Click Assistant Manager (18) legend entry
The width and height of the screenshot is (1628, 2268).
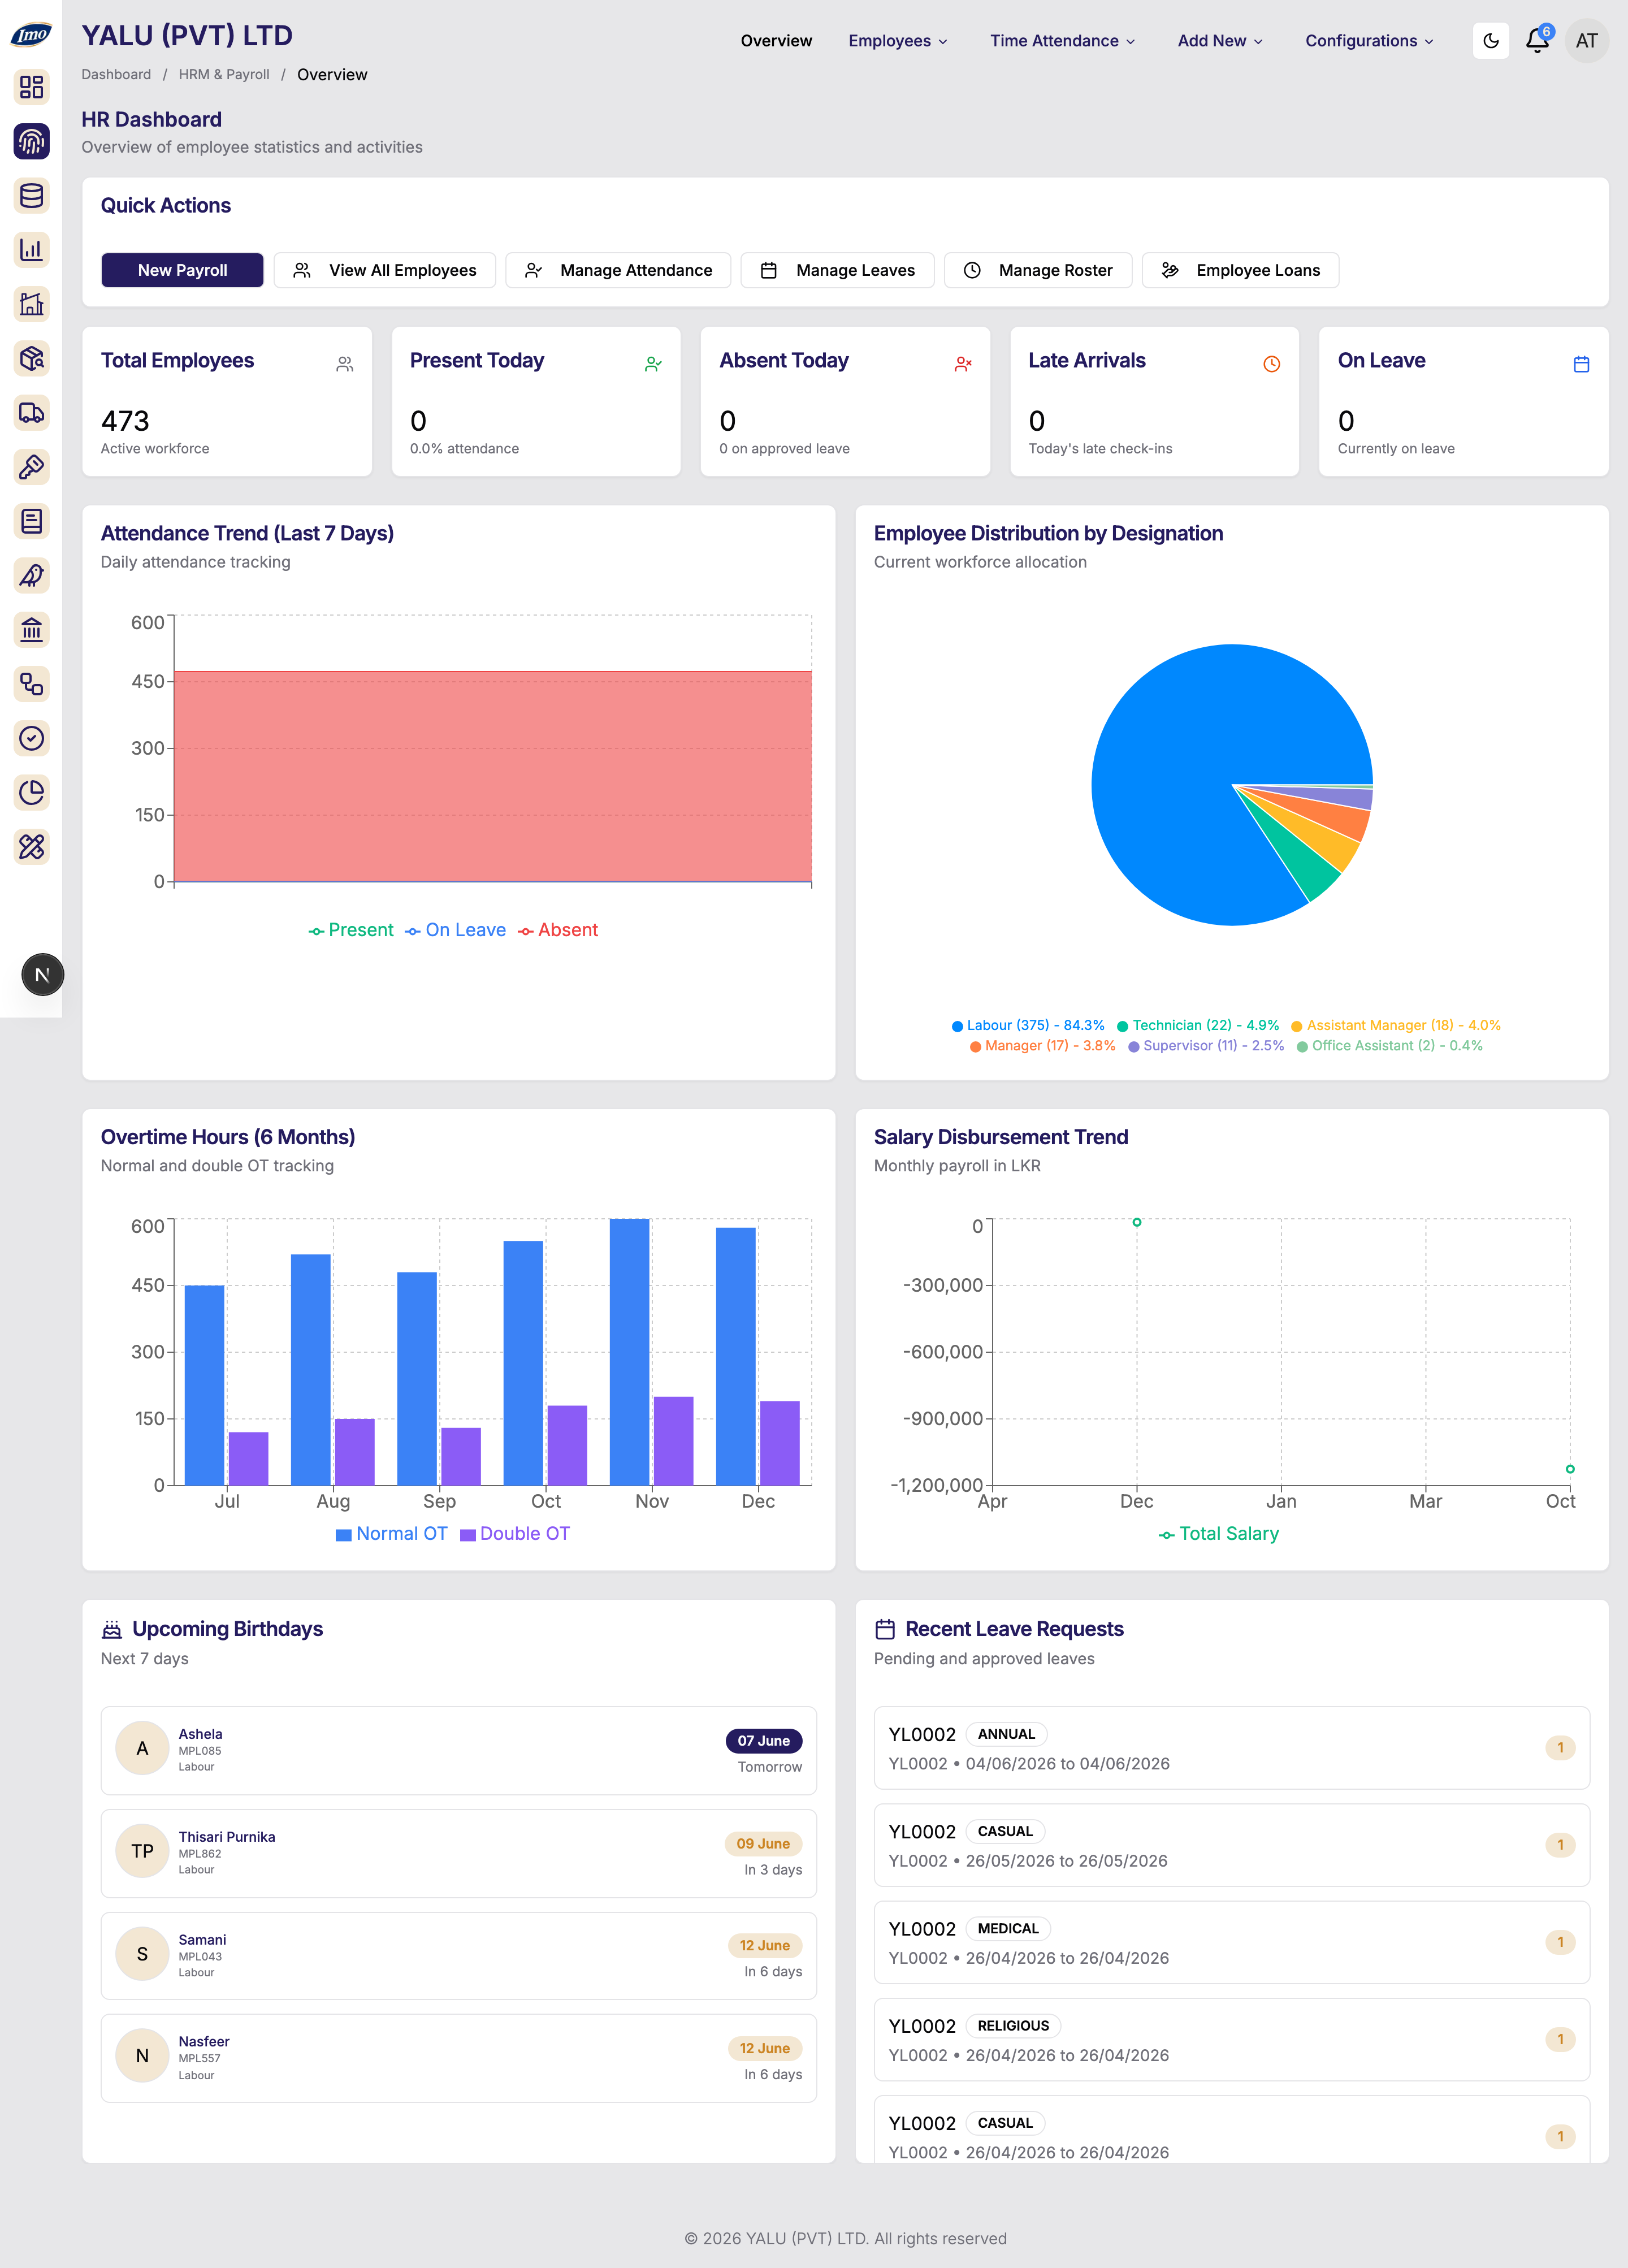(x=1396, y=1026)
